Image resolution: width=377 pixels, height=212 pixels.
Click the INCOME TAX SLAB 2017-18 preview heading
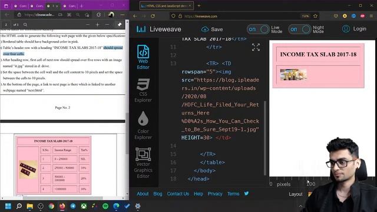(x=318, y=55)
